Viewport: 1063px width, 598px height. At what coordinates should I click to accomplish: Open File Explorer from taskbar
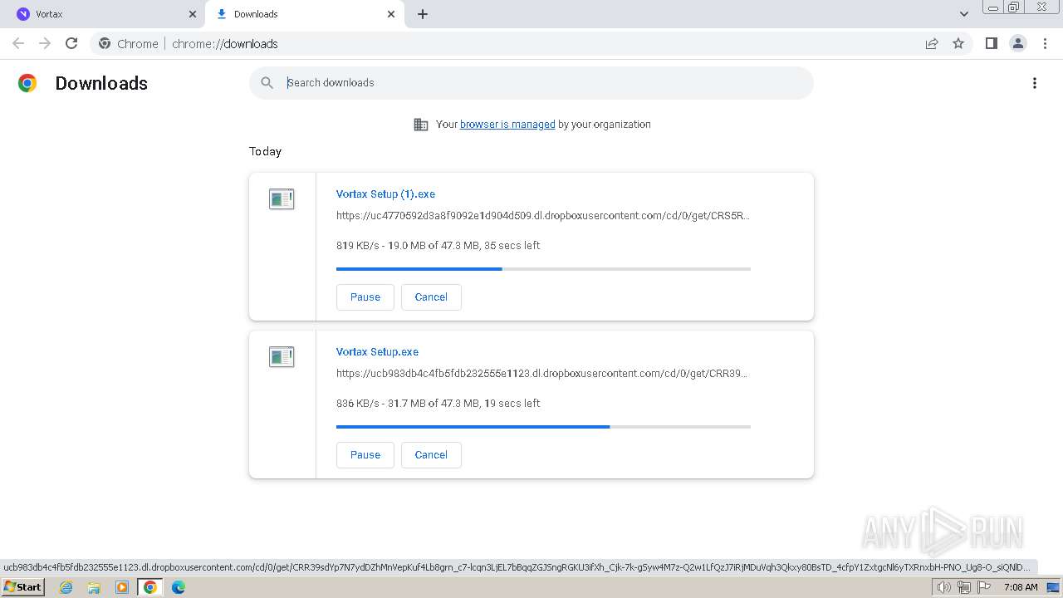pyautogui.click(x=94, y=587)
